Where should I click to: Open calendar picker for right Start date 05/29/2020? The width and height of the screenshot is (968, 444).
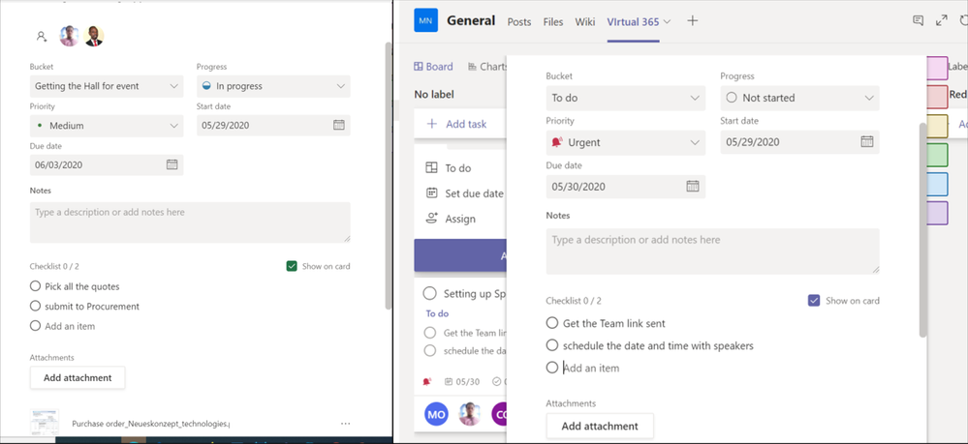tap(867, 142)
